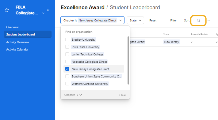Click the Student Leaderboard page title
This screenshot has width=218, height=120.
pyautogui.click(x=135, y=7)
